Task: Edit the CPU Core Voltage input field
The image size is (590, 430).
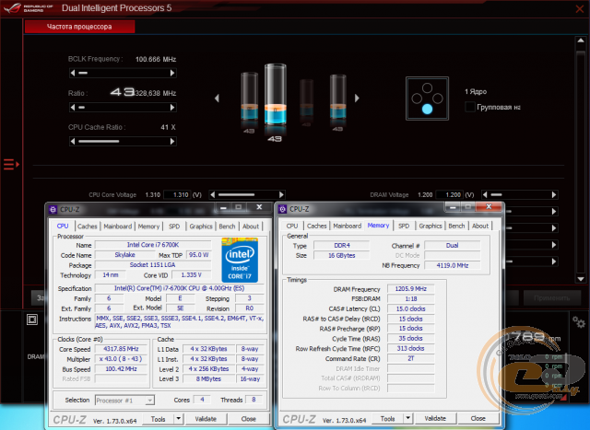Action: pyautogui.click(x=178, y=194)
